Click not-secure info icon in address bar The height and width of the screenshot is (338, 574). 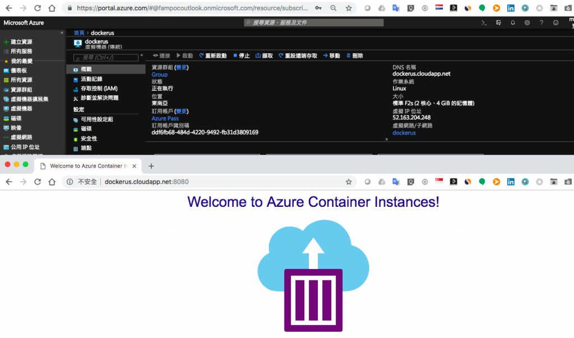click(x=70, y=182)
